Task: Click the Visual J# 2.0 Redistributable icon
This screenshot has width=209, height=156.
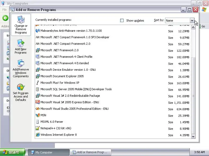Action: (38, 96)
